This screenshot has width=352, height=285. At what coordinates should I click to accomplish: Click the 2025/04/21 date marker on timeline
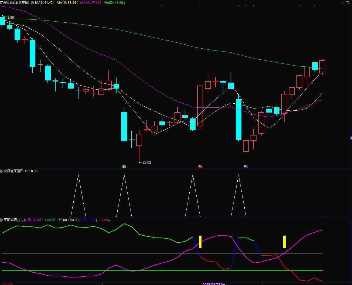point(214,284)
